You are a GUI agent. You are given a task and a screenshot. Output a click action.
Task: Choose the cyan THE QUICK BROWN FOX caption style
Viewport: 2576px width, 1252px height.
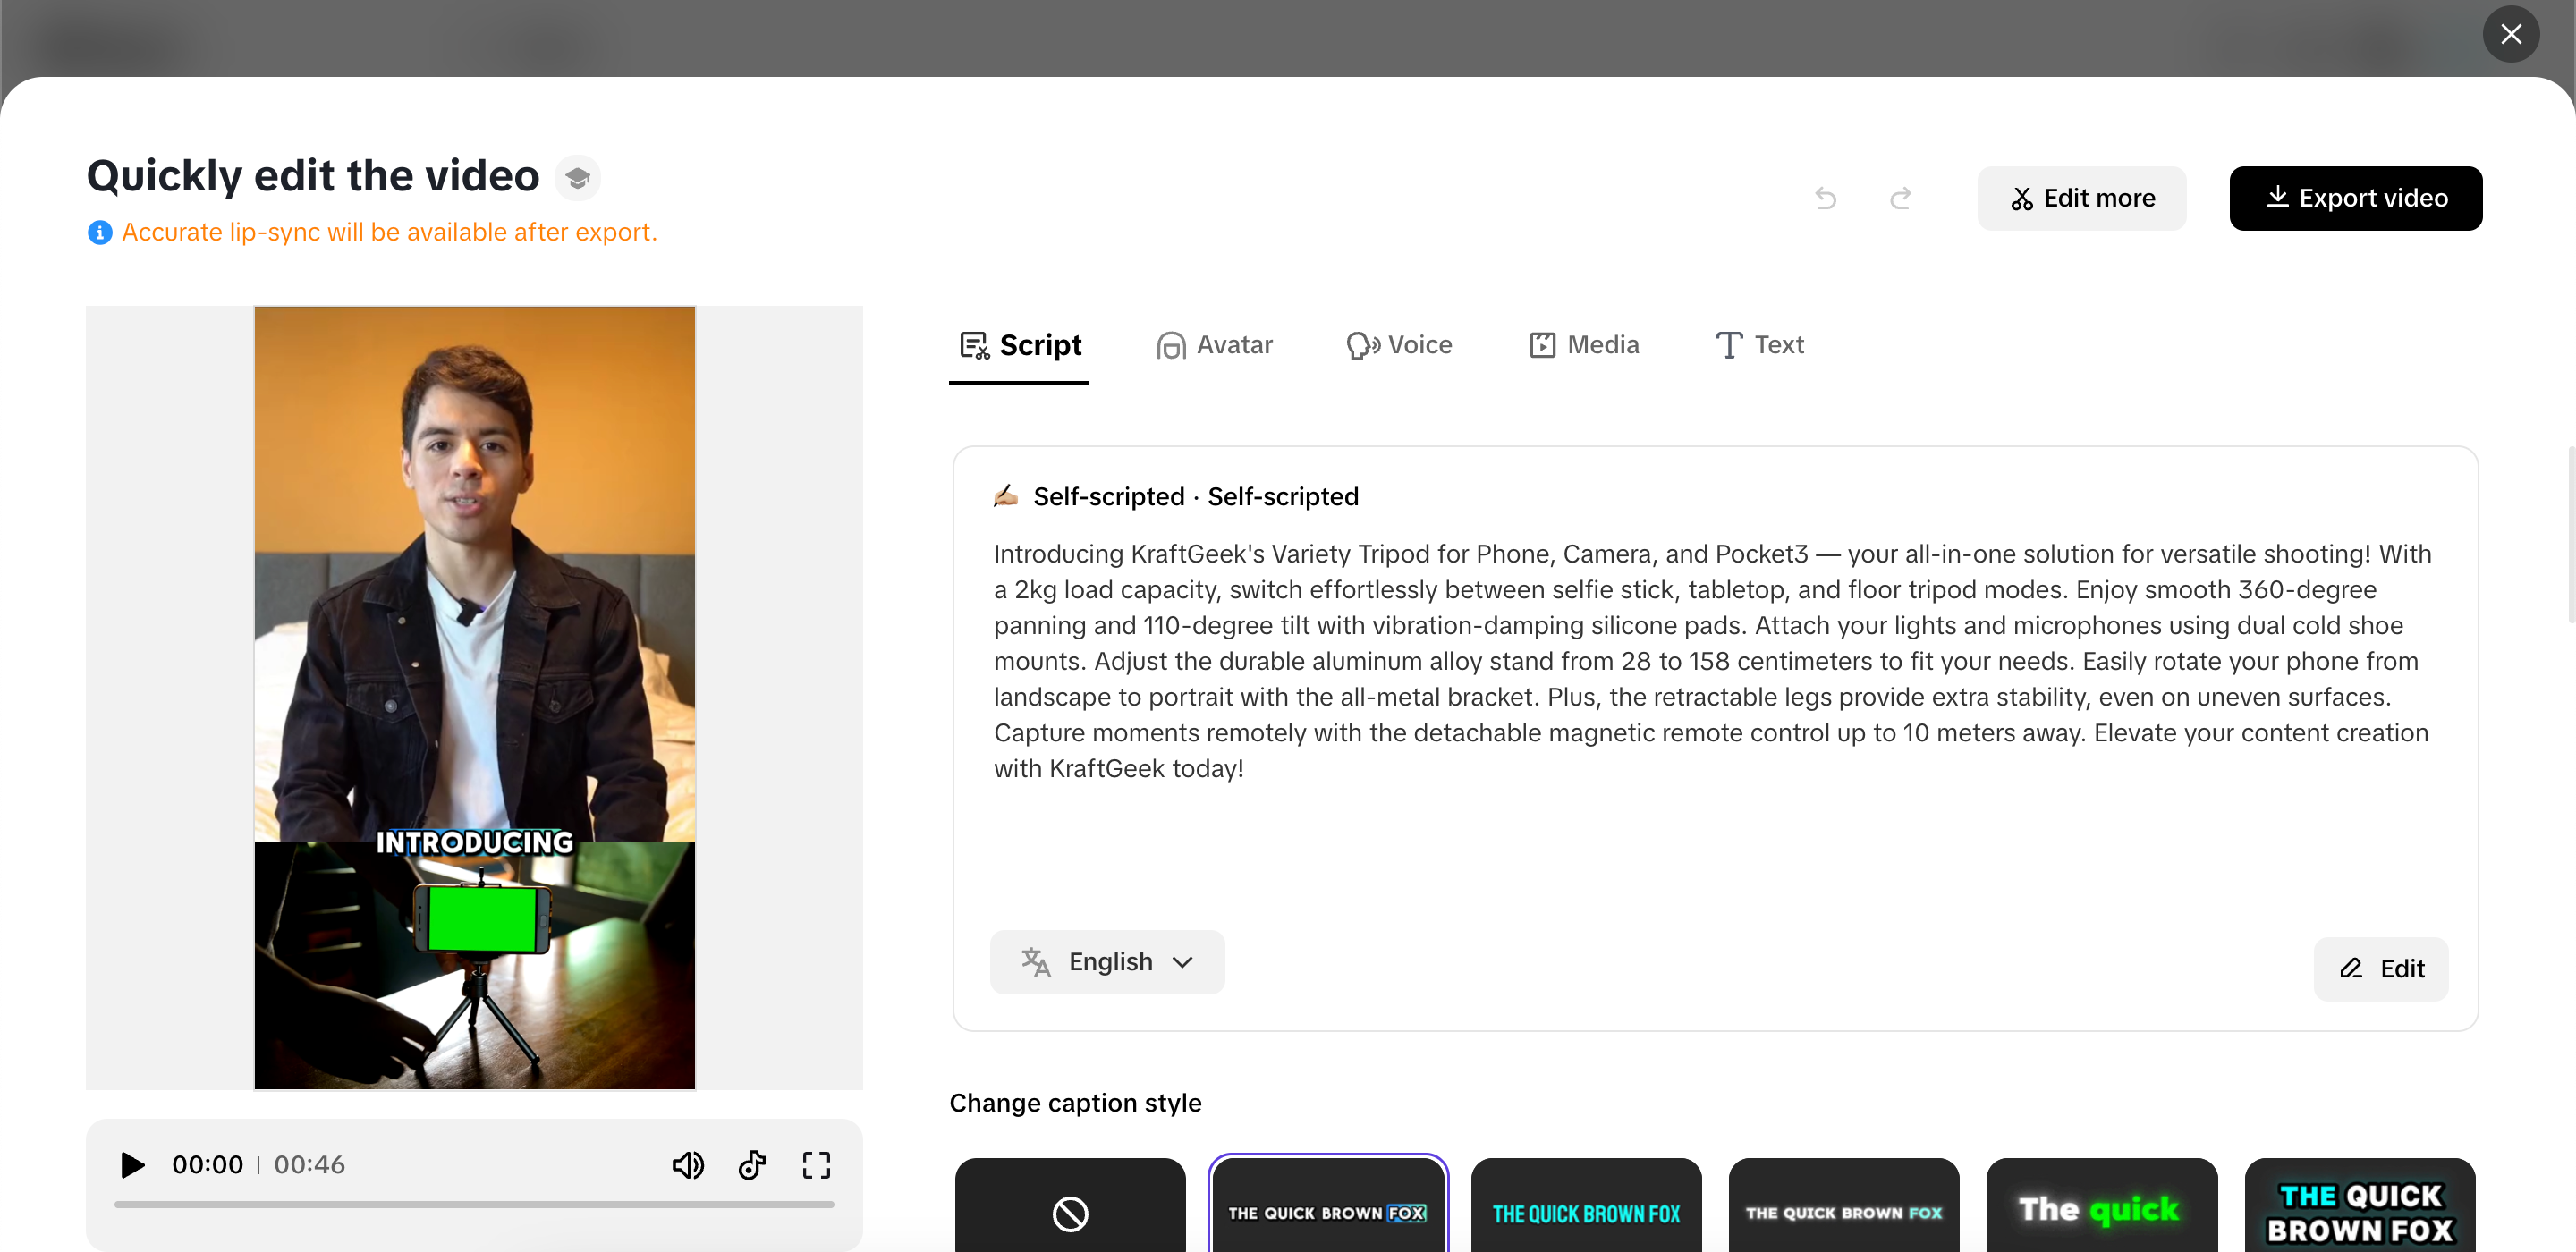1586,1212
